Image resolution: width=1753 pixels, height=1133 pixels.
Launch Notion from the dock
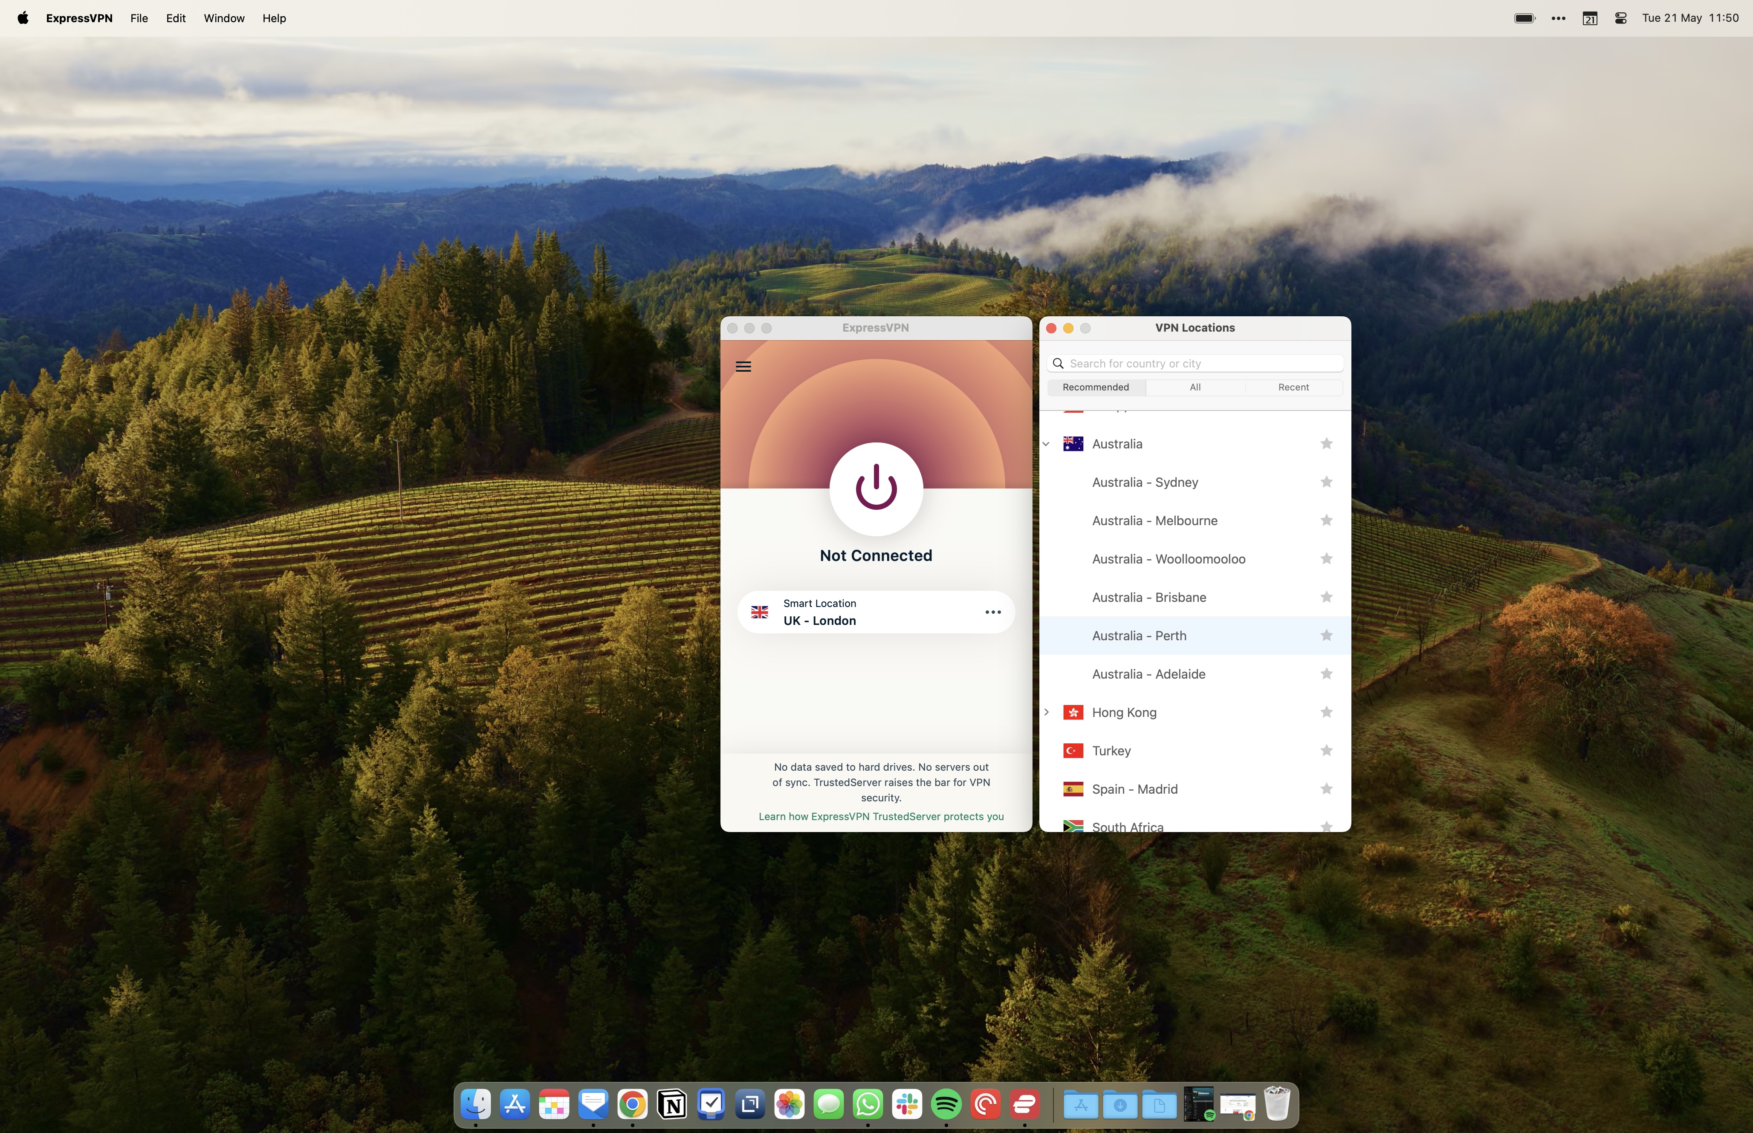671,1104
